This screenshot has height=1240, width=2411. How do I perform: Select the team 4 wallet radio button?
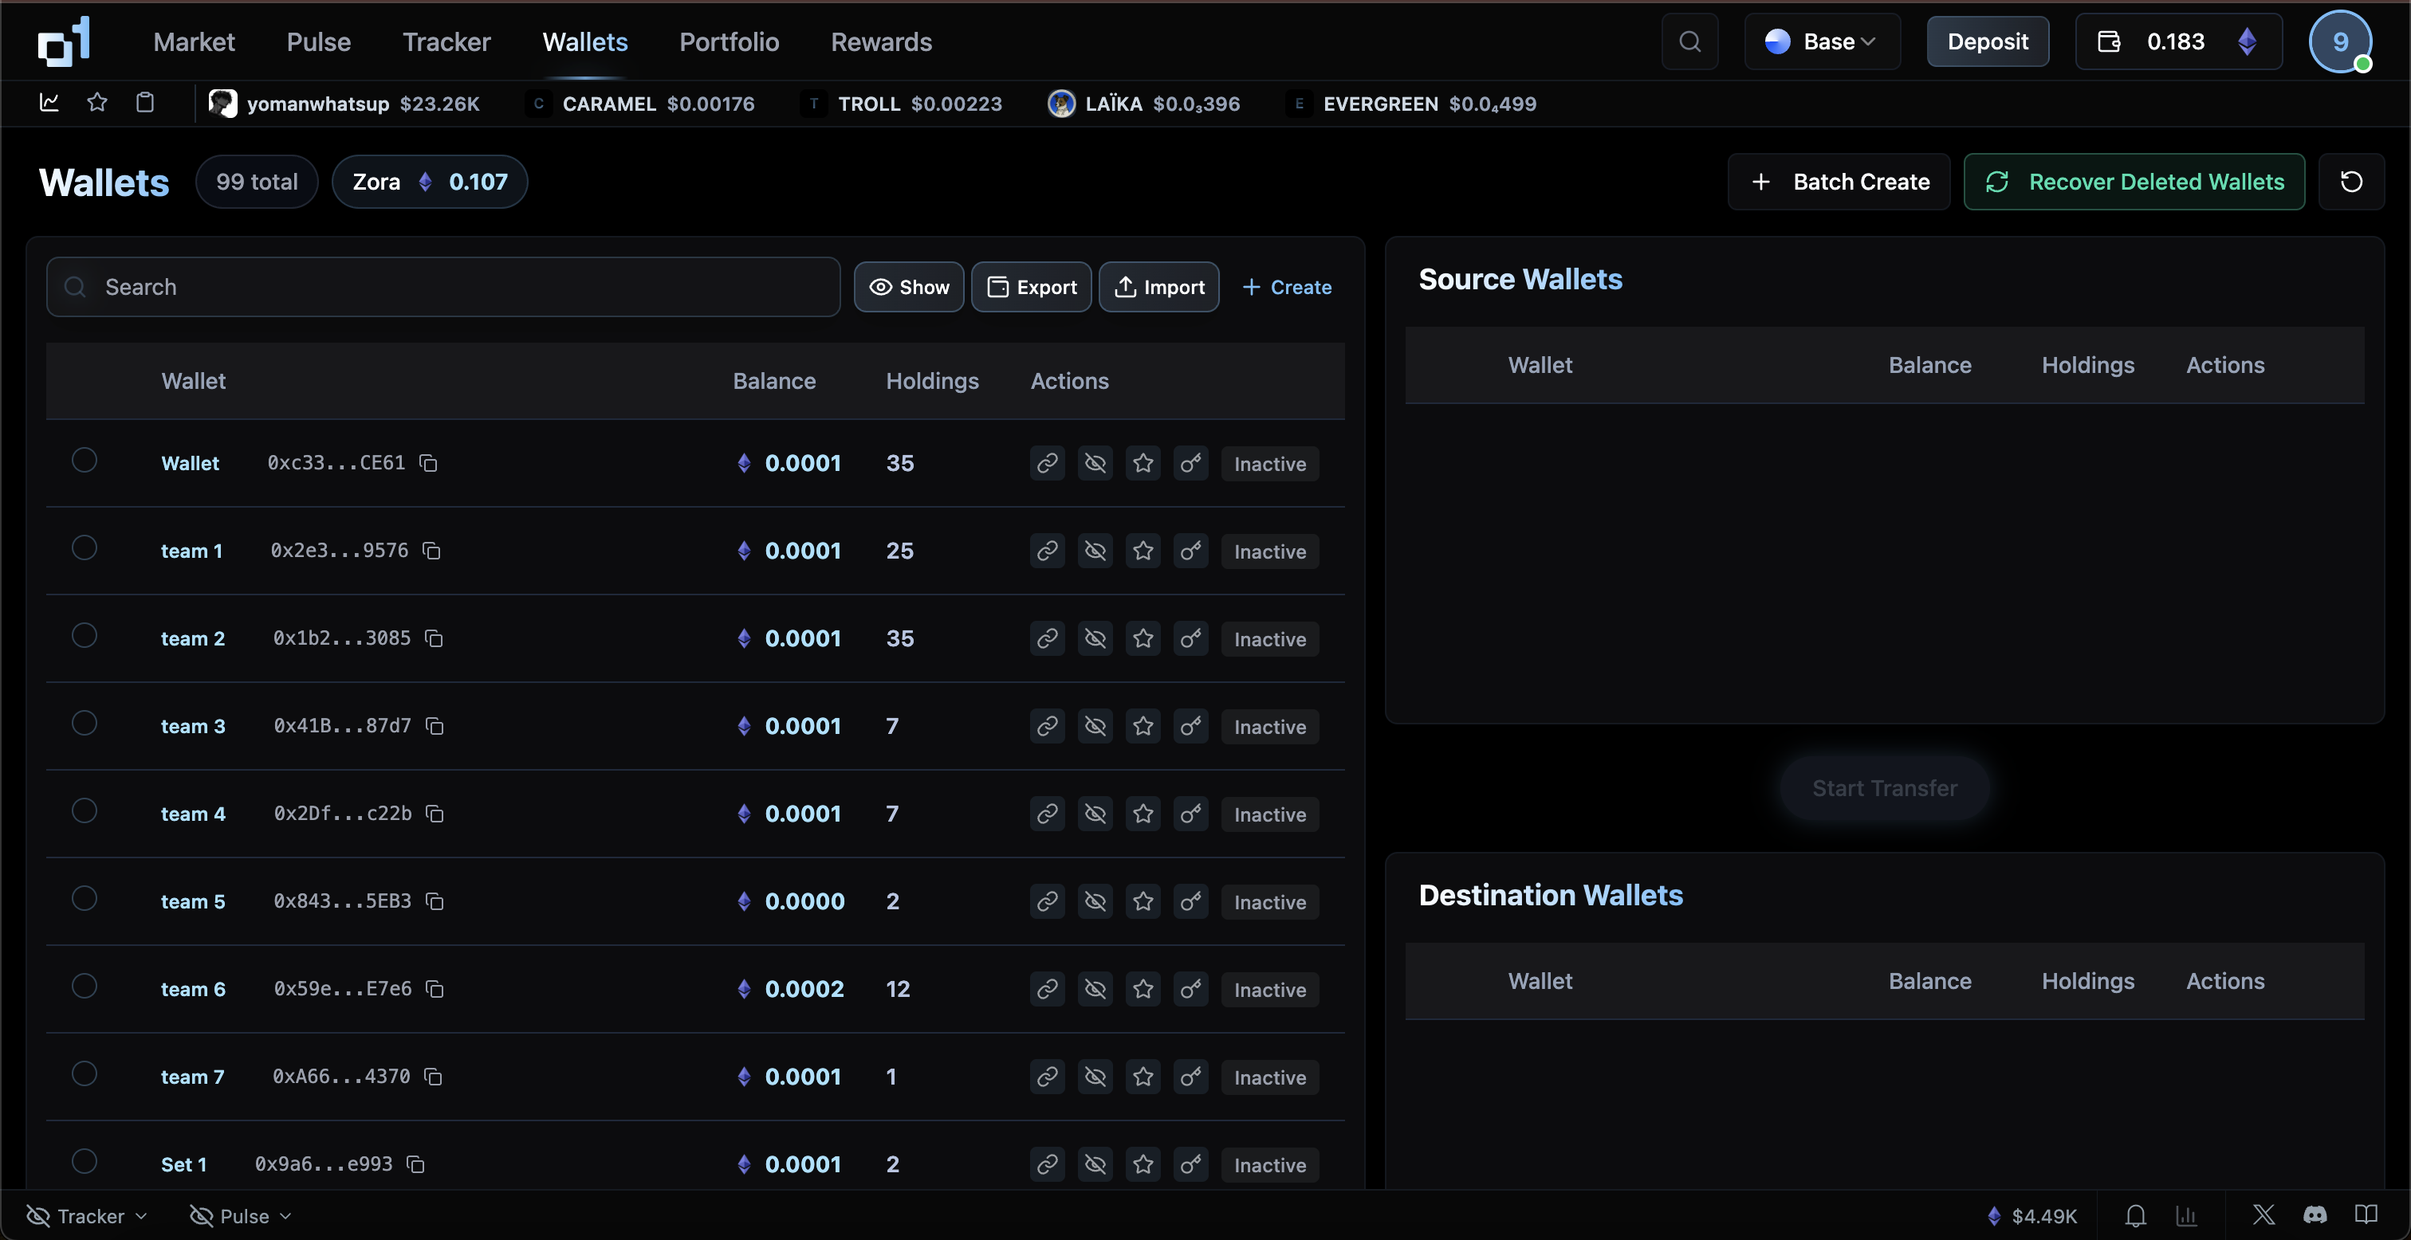click(85, 810)
